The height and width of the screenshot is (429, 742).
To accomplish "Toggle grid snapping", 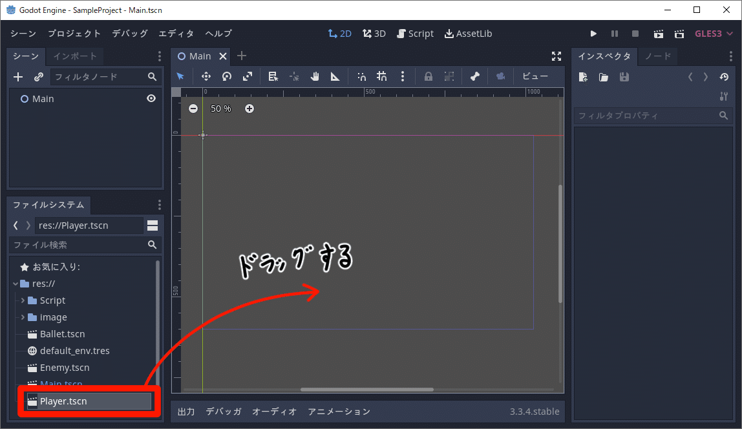I will (382, 76).
